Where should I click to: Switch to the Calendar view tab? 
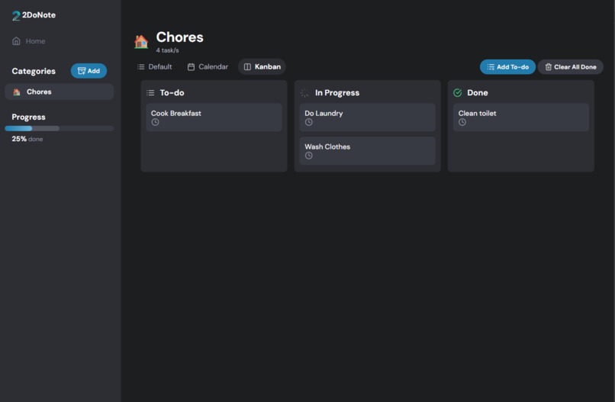point(208,67)
